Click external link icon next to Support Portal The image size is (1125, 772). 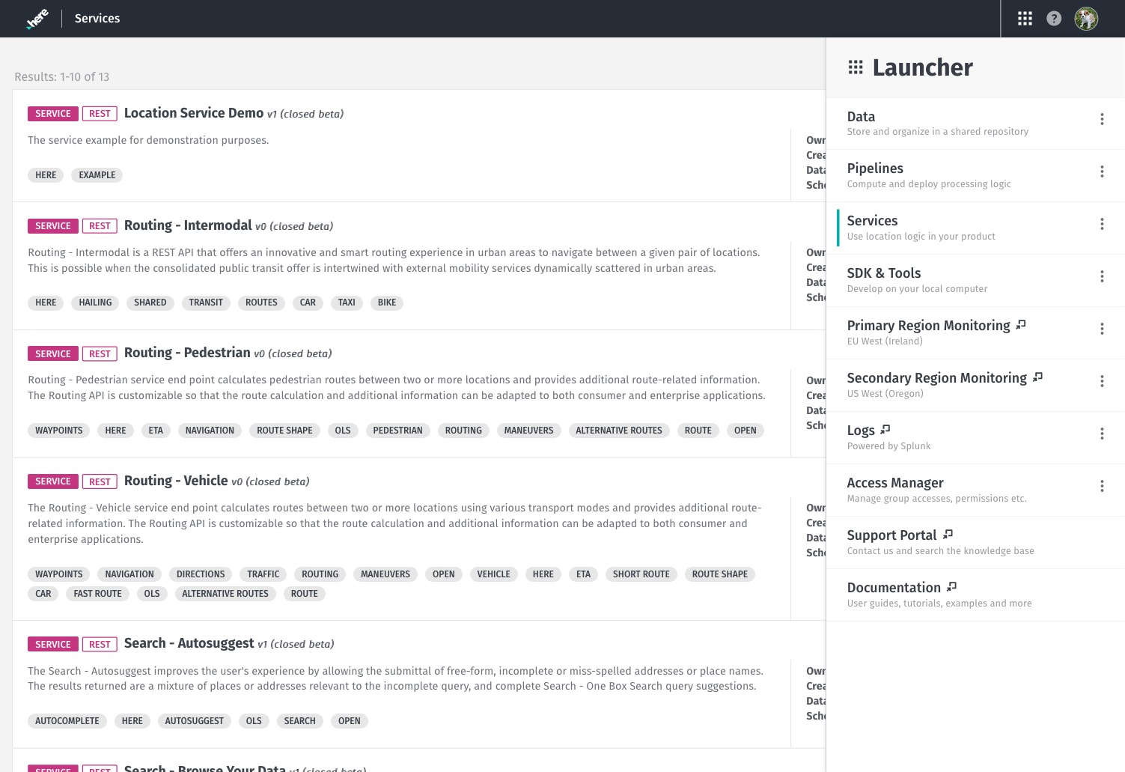point(948,534)
